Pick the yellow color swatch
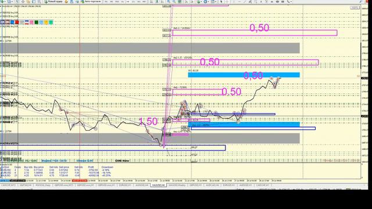The image size is (372, 209). click(x=46, y=22)
